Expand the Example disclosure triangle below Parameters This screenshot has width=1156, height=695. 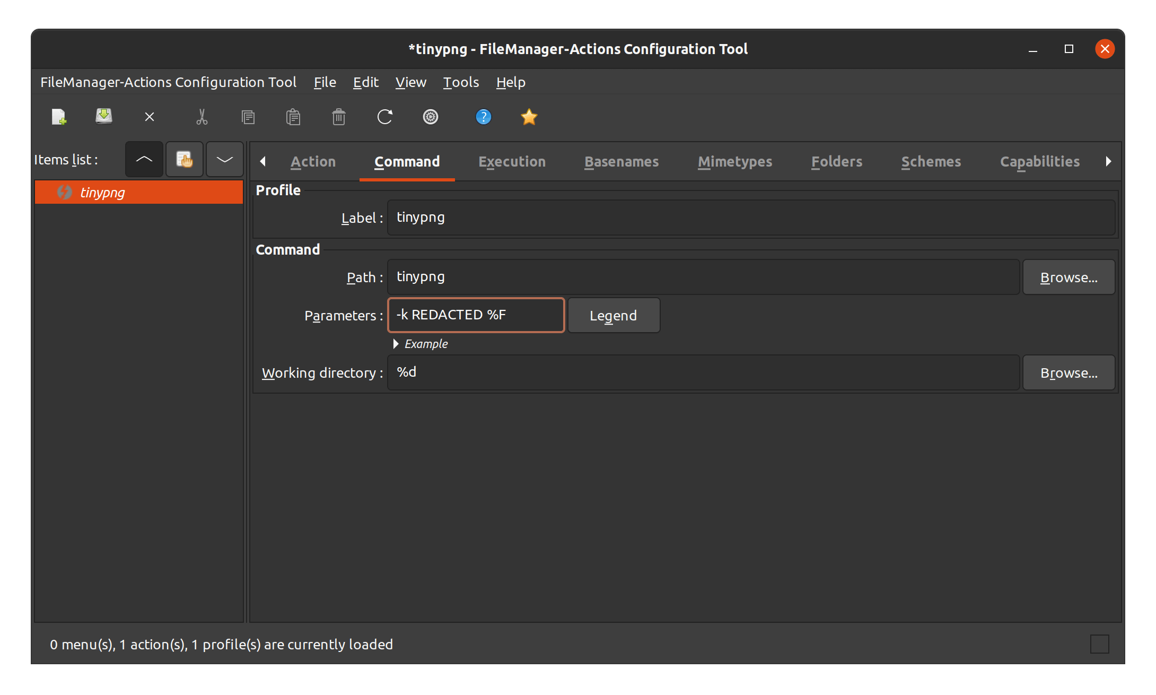(396, 344)
